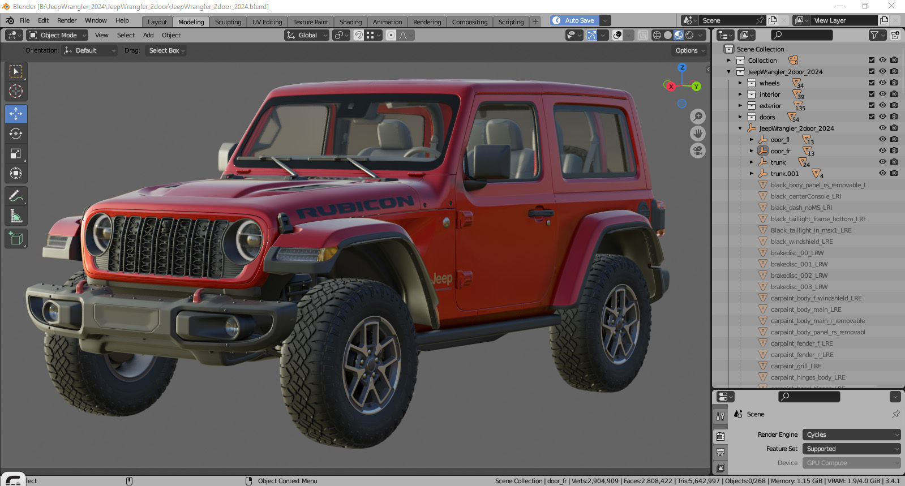Image resolution: width=905 pixels, height=486 pixels.
Task: Hide trunk object in viewport
Action: (882, 162)
